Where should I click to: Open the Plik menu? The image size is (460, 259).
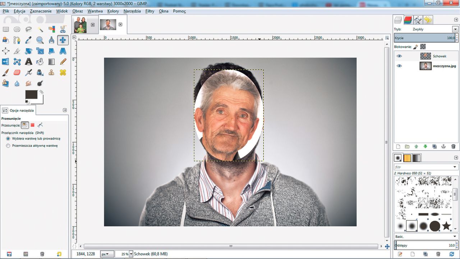click(x=6, y=11)
